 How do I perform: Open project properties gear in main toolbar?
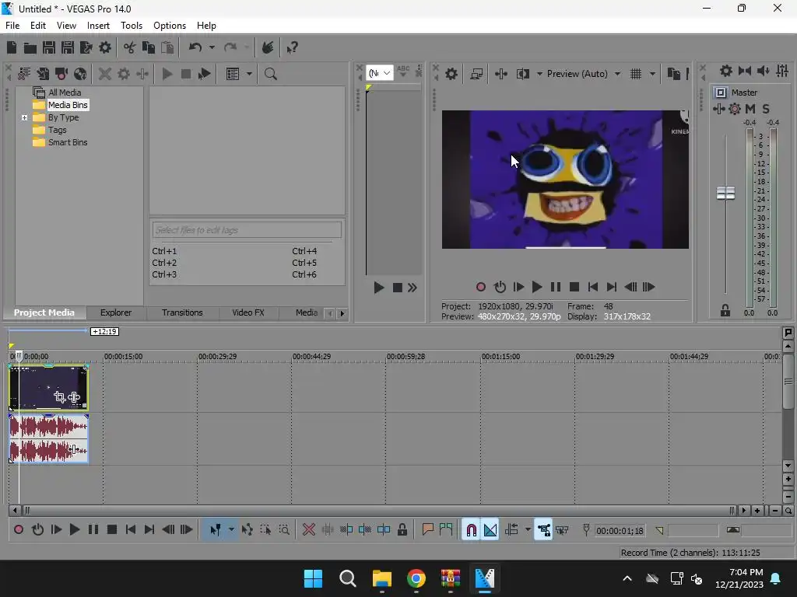pos(105,47)
